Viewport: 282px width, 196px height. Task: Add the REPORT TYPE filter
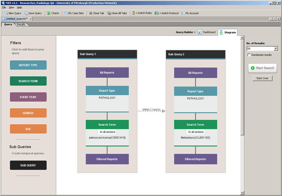pyautogui.click(x=28, y=65)
